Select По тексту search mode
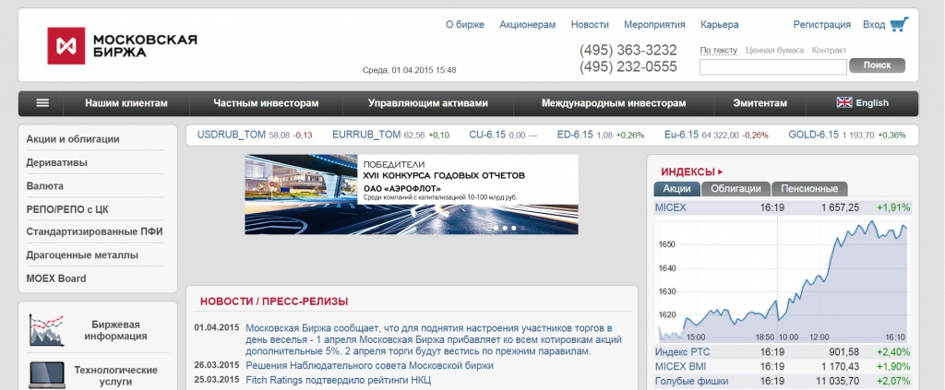Image resolution: width=945 pixels, height=390 pixels. (718, 51)
